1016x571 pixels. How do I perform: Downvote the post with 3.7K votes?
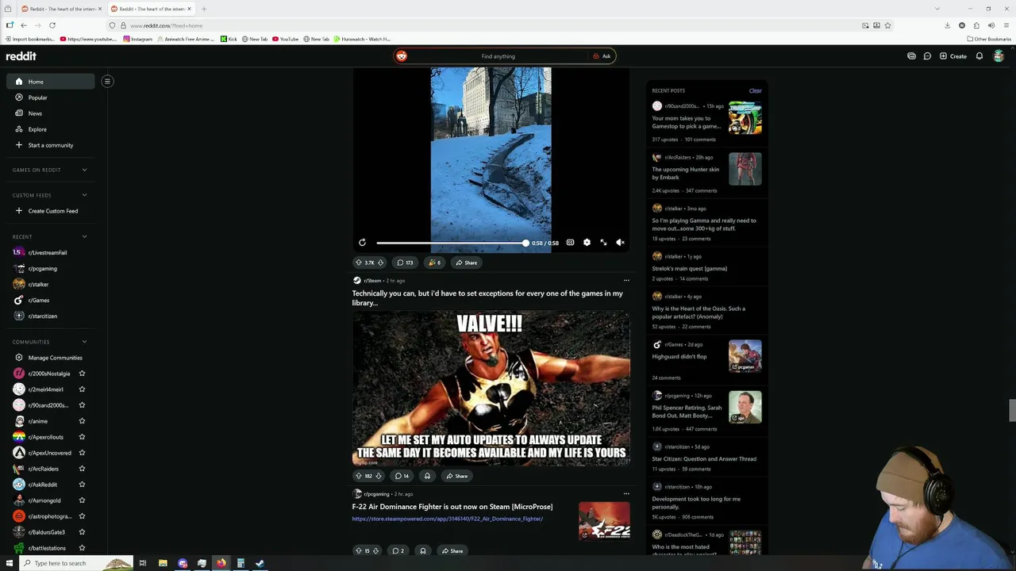[x=380, y=263]
